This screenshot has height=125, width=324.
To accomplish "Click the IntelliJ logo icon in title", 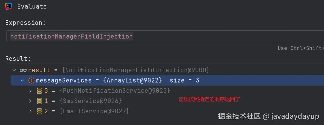I will (x=9, y=6).
